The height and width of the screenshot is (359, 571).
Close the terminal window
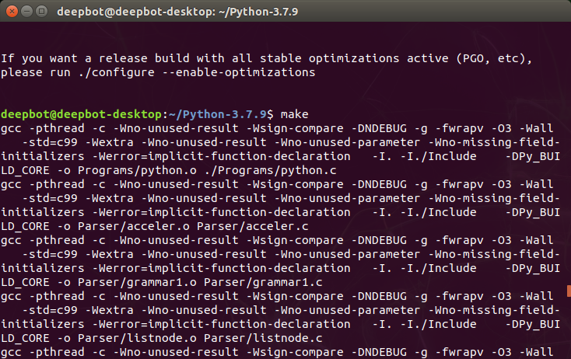[x=12, y=12]
